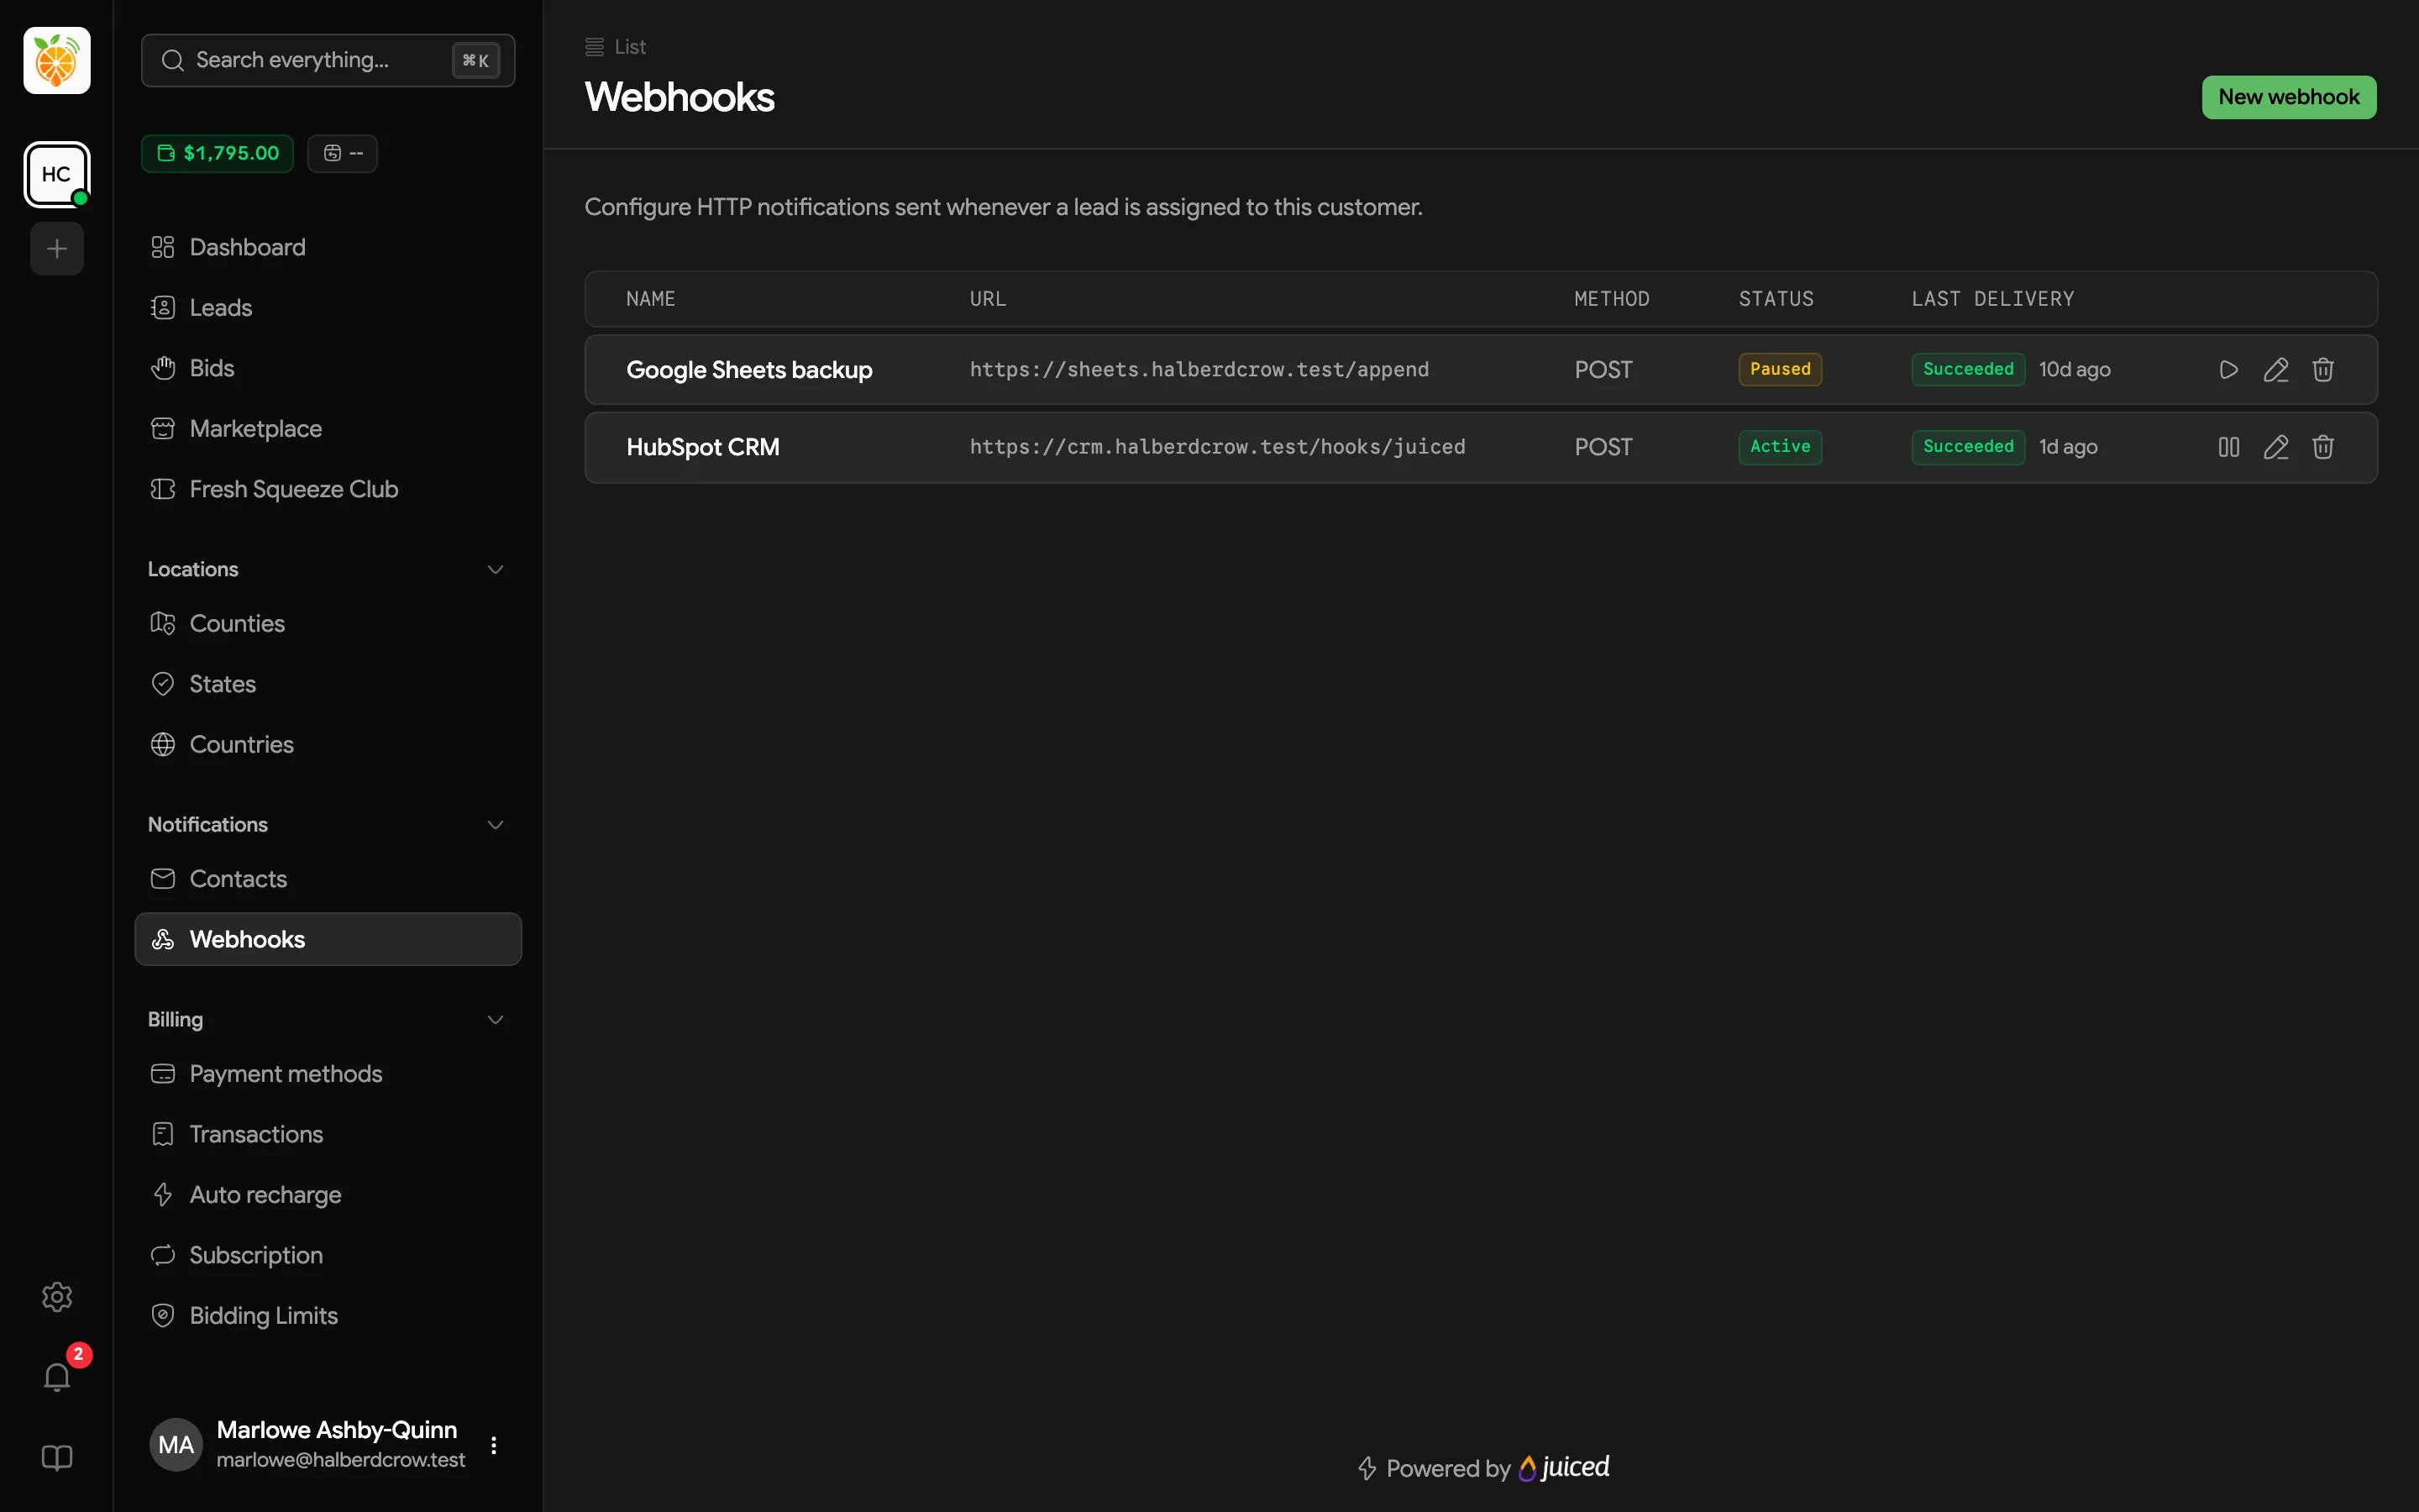
Task: Add a new workspace with plus icon
Action: click(x=57, y=249)
